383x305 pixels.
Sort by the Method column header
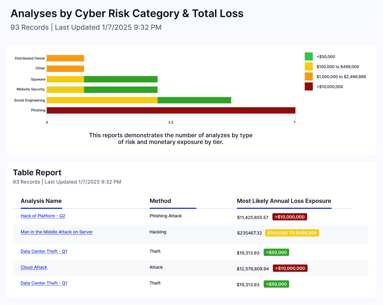point(160,201)
